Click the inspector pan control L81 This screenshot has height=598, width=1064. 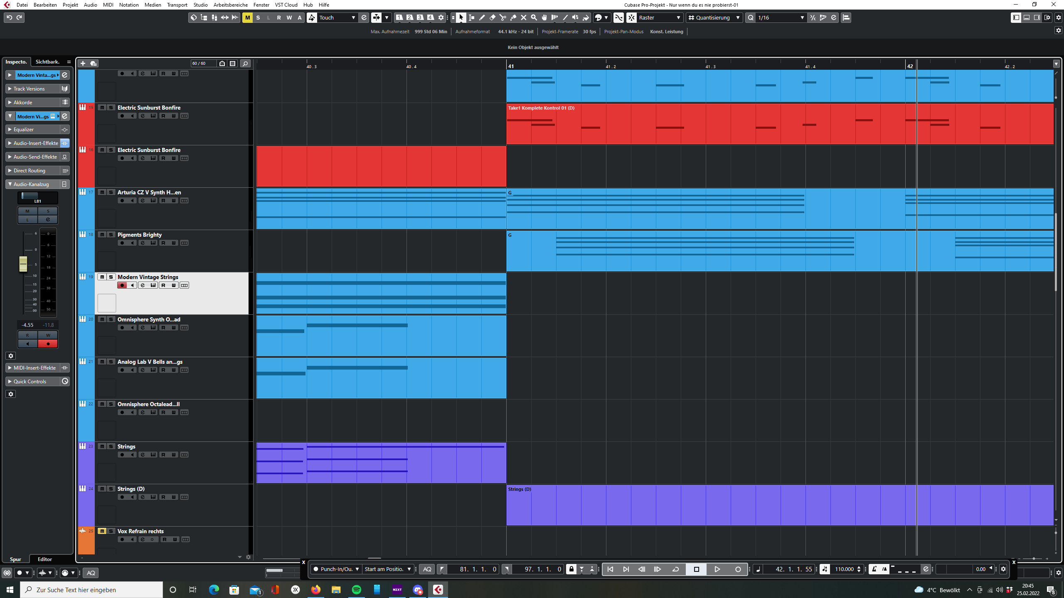(37, 198)
